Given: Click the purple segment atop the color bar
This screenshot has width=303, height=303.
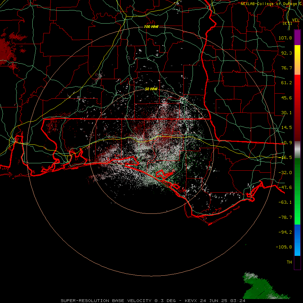Looking at the screenshot, I should 297,37.
